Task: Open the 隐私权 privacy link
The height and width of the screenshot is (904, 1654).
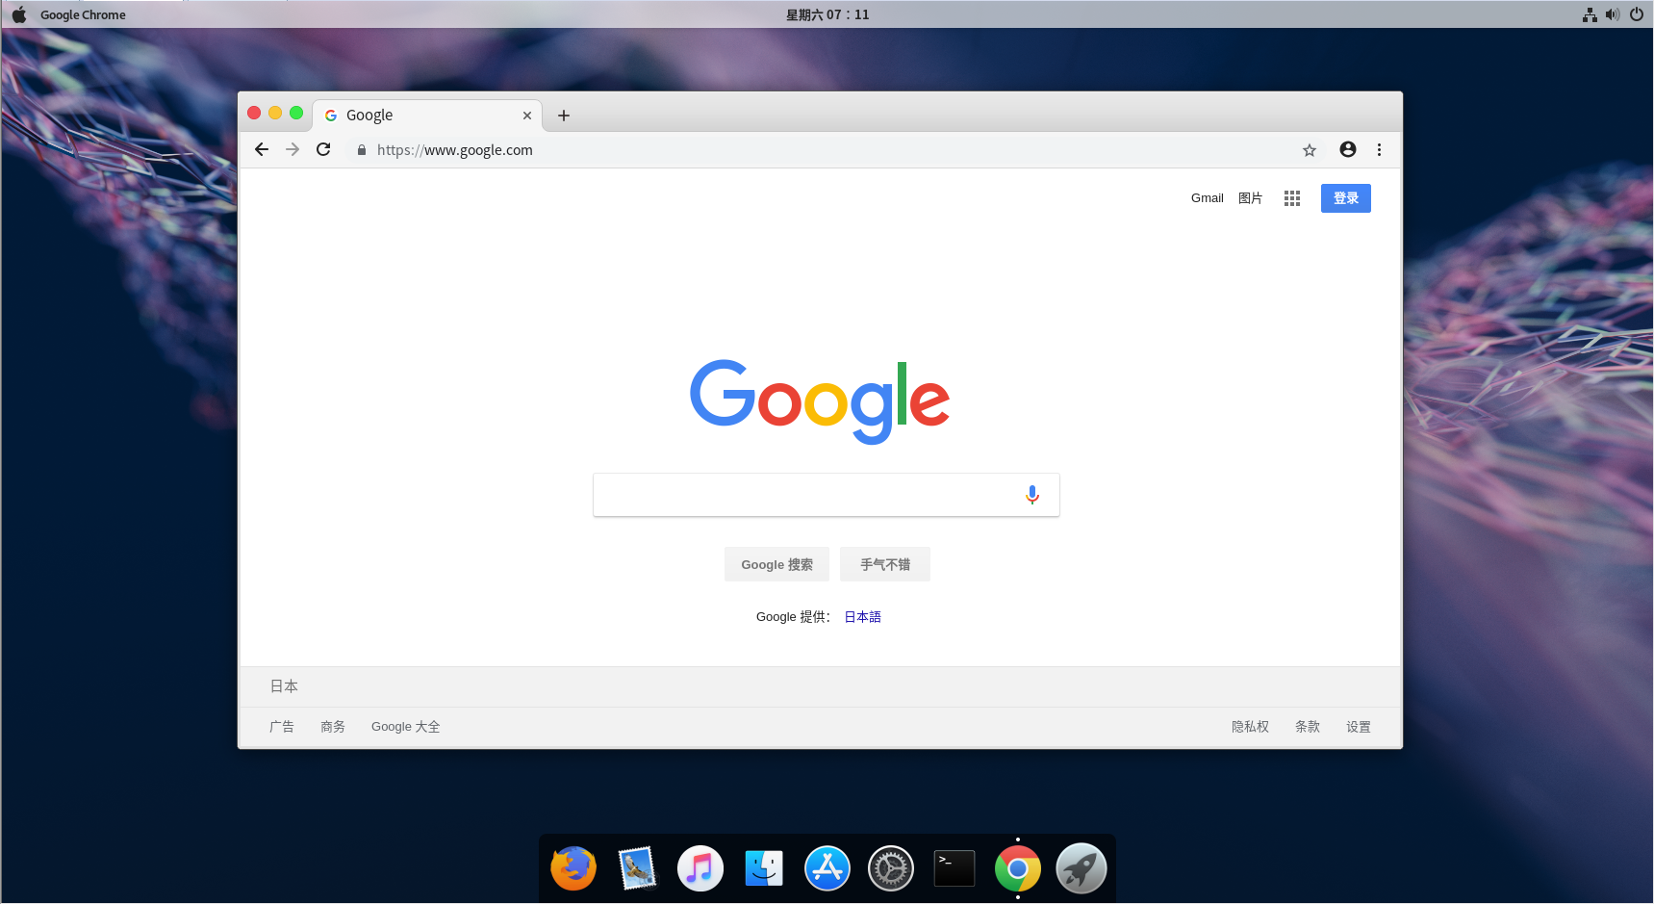Action: (1250, 727)
